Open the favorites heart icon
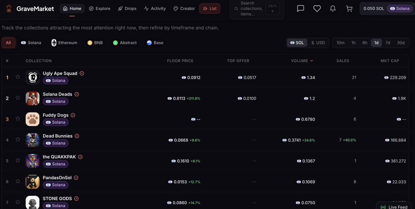 click(x=317, y=8)
